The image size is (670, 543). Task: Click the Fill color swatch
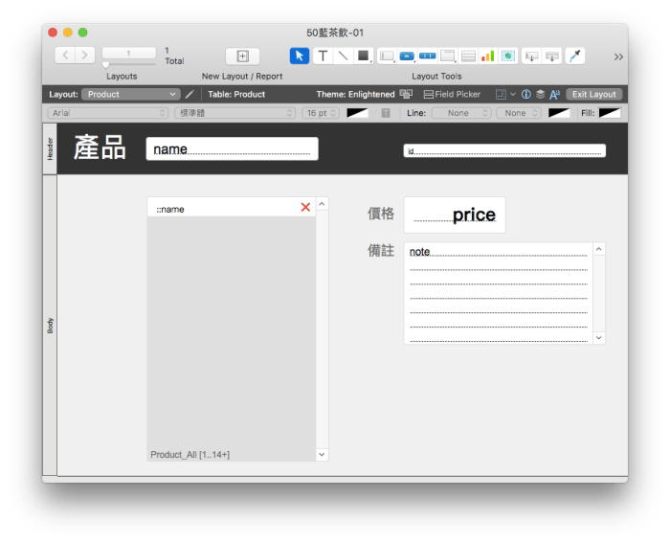tap(610, 113)
